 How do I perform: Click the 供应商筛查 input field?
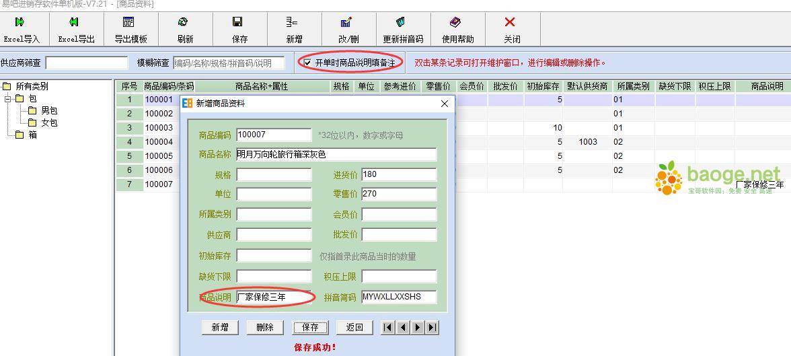86,63
